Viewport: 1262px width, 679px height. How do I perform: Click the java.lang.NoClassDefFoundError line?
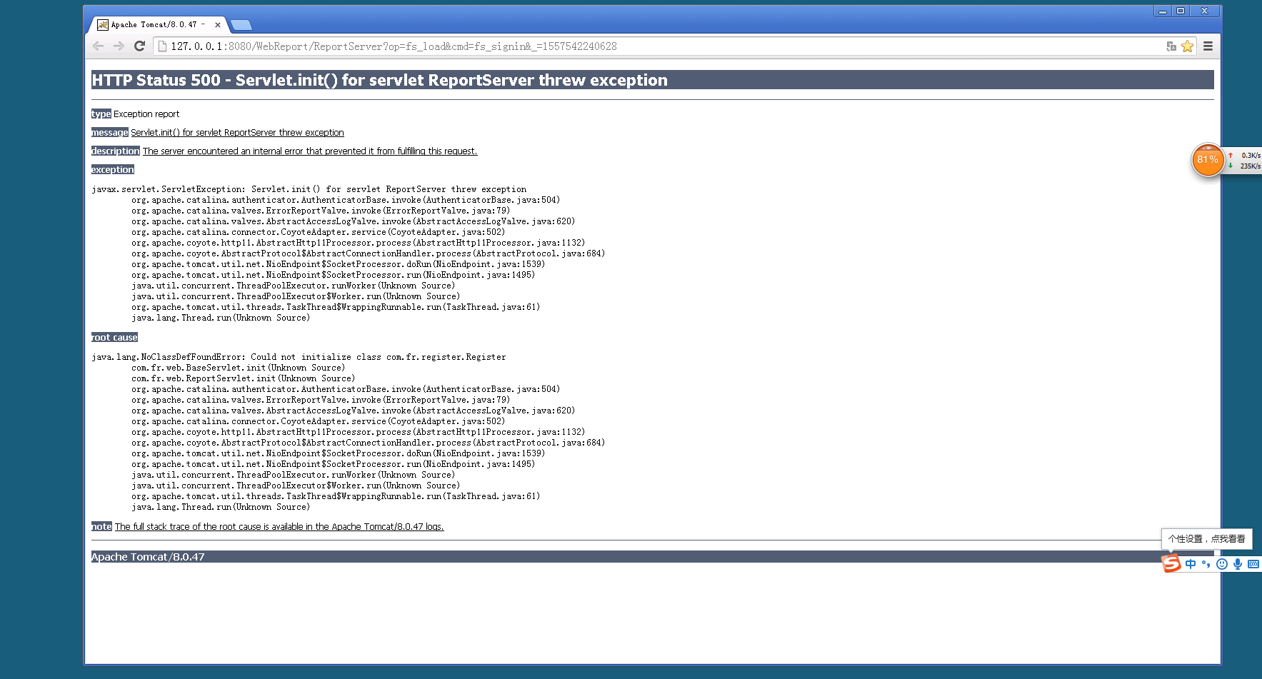(299, 357)
